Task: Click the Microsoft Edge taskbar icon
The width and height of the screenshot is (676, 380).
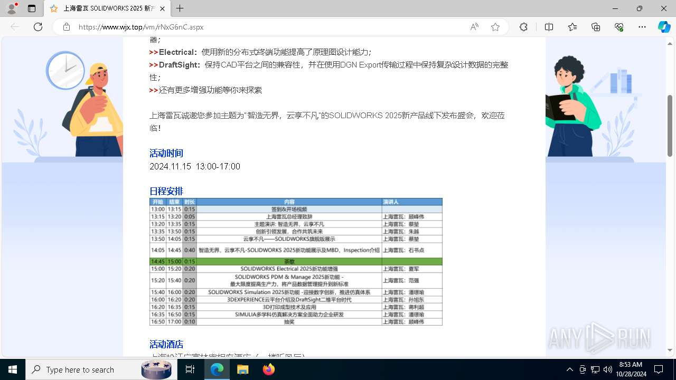Action: (217, 369)
